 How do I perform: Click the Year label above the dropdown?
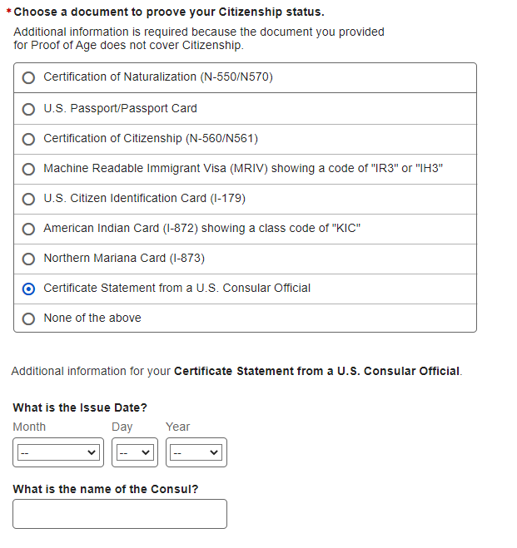(177, 427)
